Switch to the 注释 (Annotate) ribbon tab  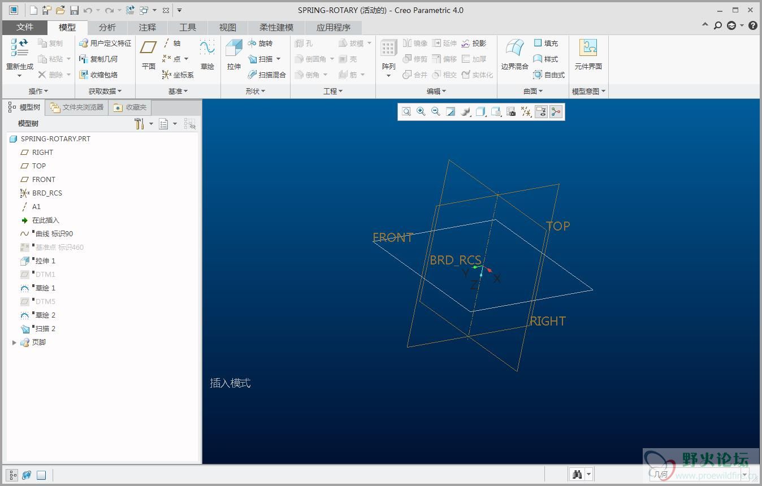pos(148,27)
